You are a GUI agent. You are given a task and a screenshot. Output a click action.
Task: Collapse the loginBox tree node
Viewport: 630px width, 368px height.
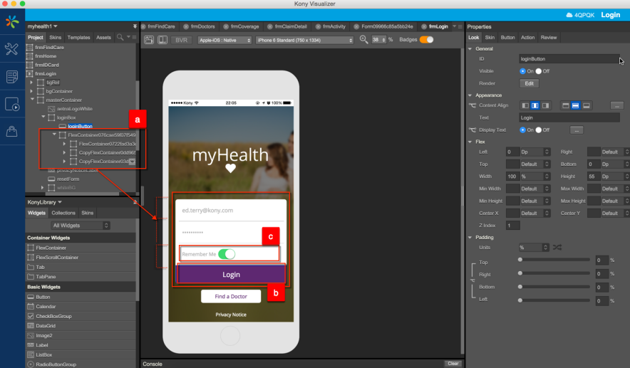43,117
